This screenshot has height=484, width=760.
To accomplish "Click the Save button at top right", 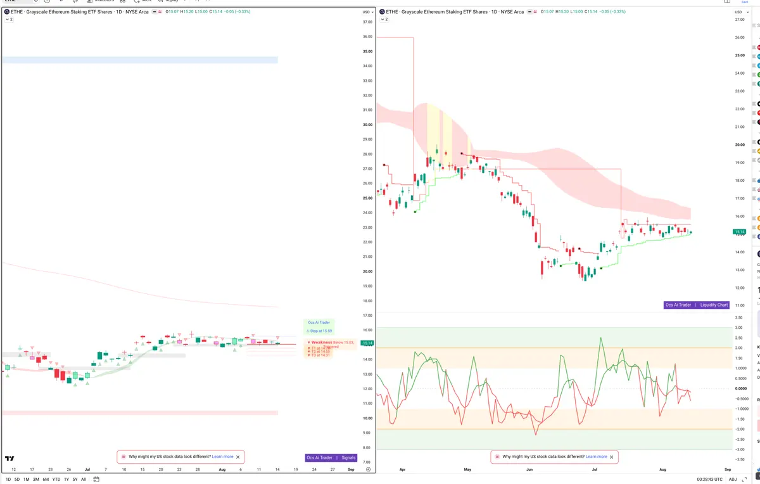I will tap(745, 3).
